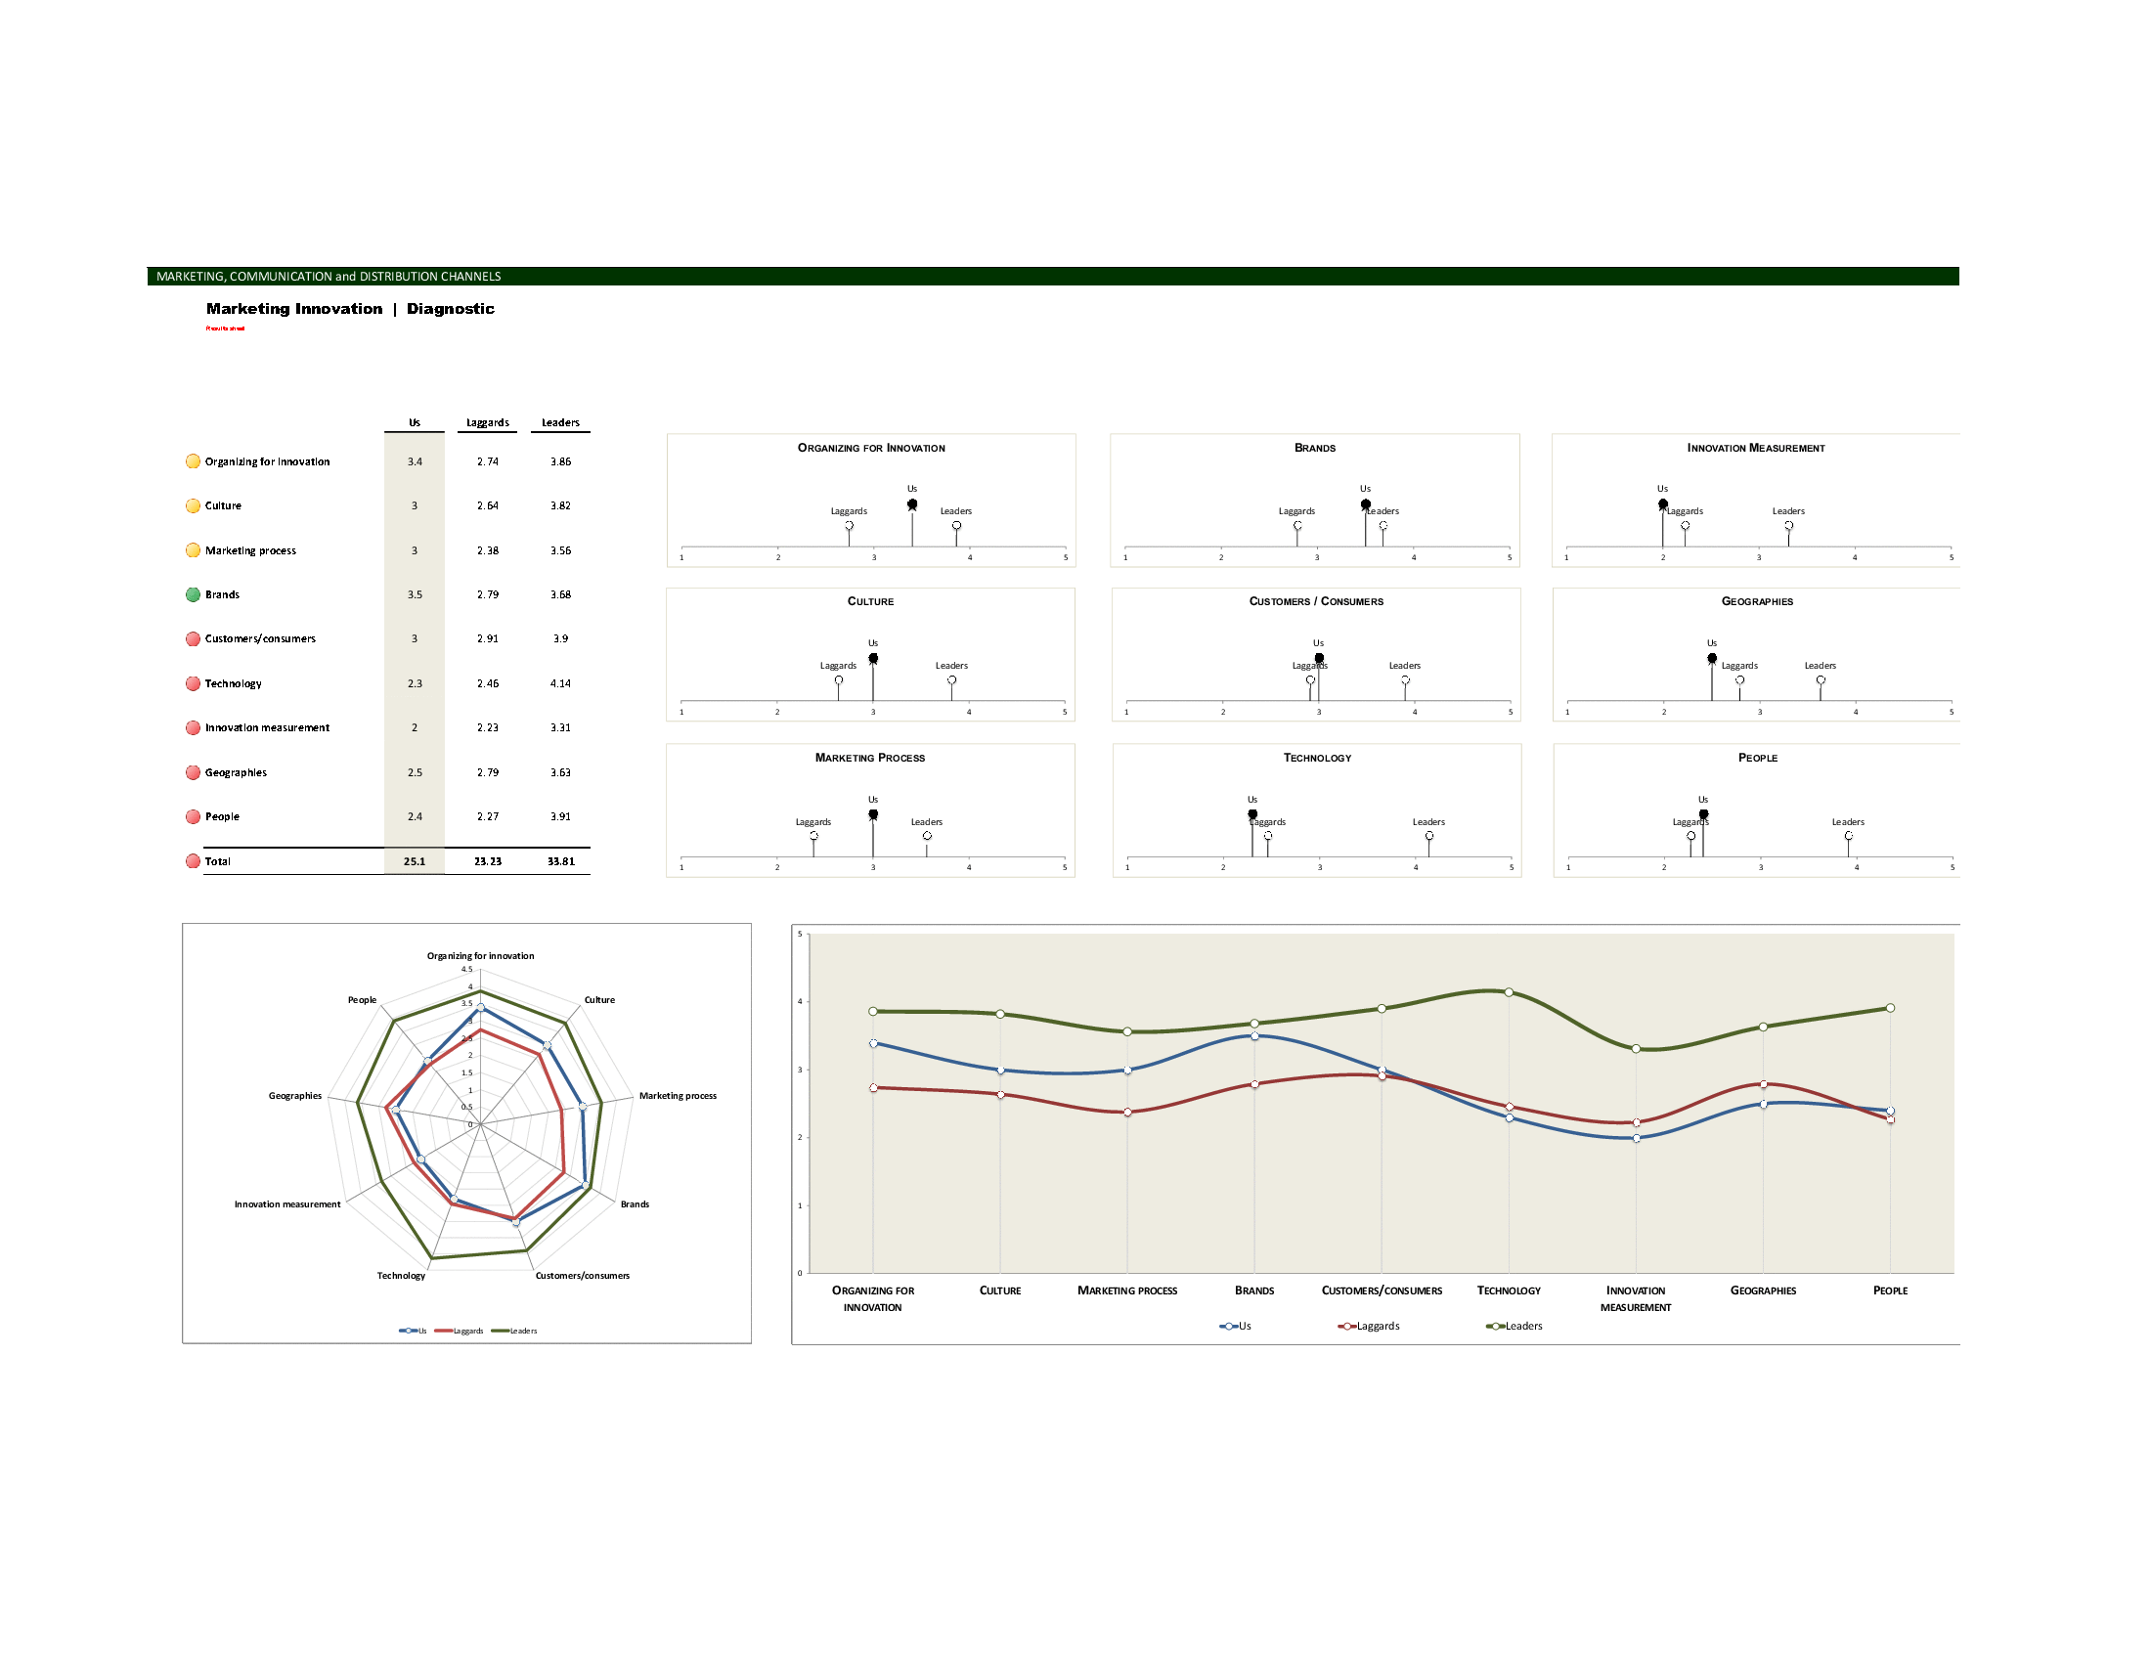Select the Leaders value 3.56 for Marketing process
The image size is (2151, 1662).
(560, 550)
